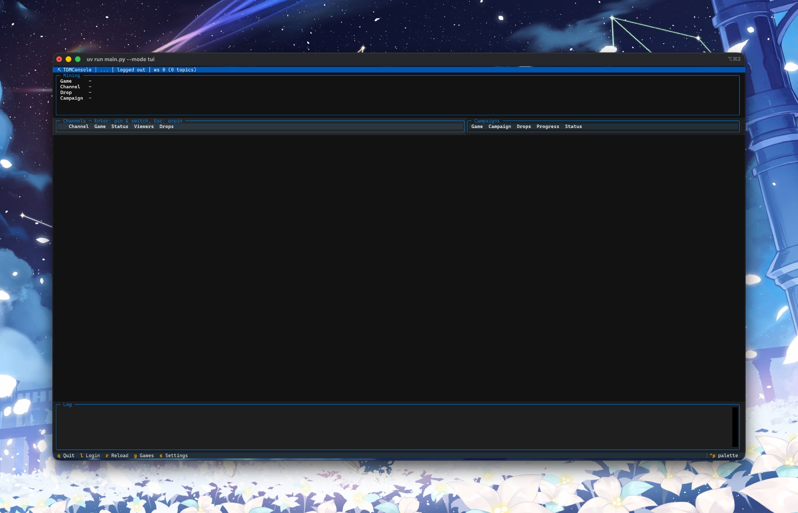Click the Status column header in Channels table
This screenshot has width=798, height=513.
120,127
